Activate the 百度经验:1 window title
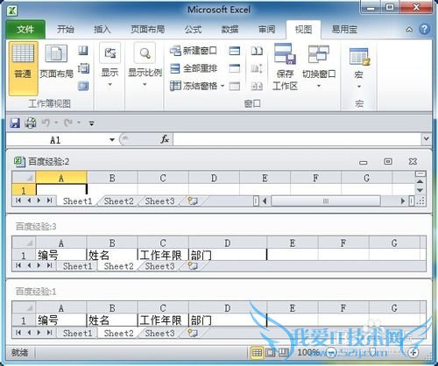This screenshot has height=366, width=438. (36, 292)
